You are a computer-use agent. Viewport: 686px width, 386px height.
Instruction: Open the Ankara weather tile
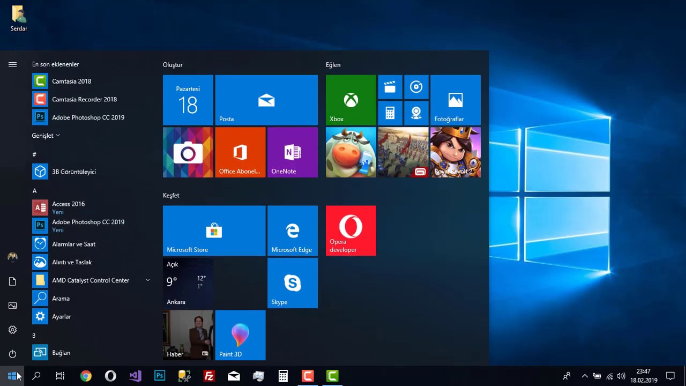(x=188, y=283)
